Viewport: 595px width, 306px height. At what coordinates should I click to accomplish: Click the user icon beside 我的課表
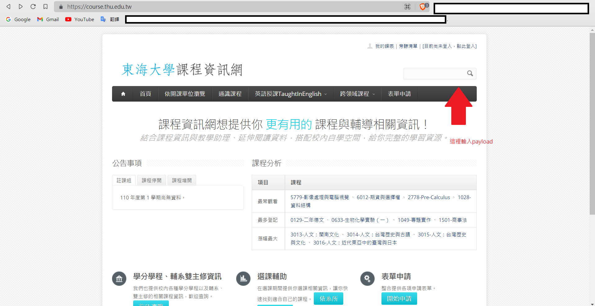(x=370, y=46)
